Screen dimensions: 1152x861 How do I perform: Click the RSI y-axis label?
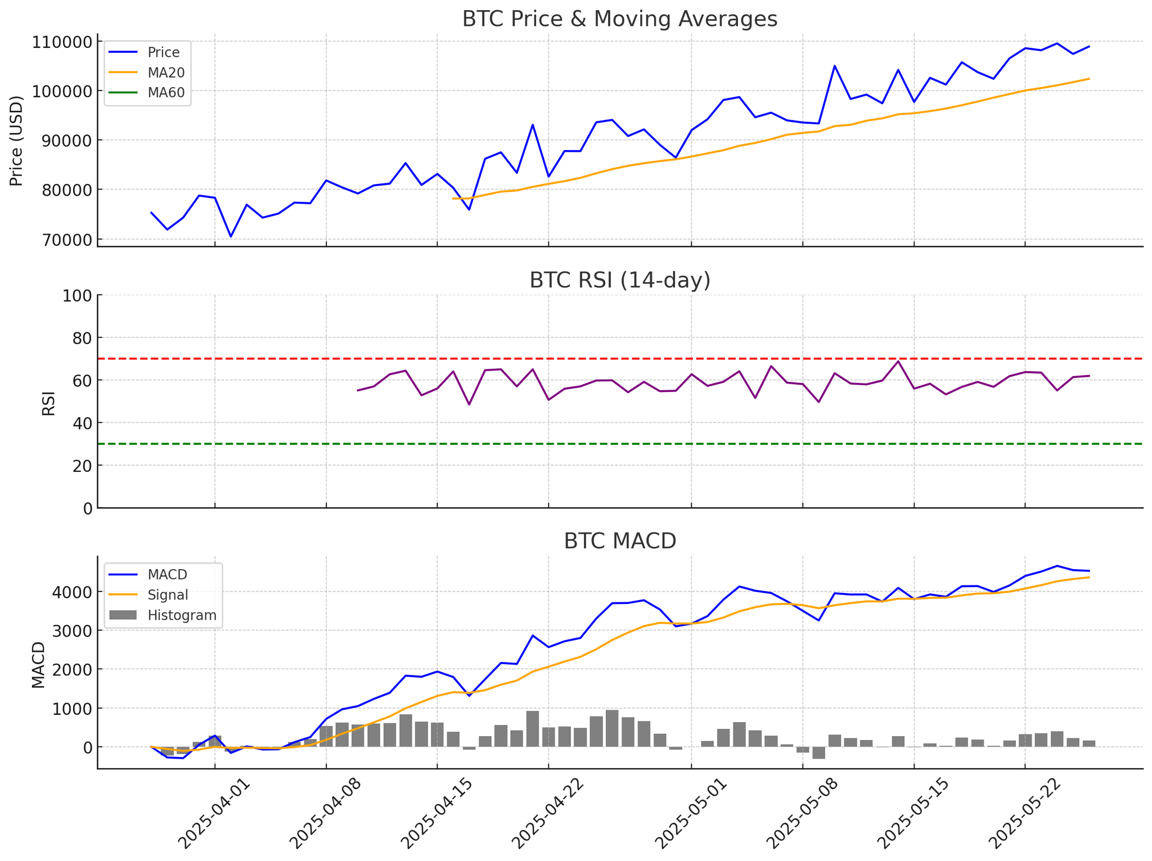(x=49, y=403)
